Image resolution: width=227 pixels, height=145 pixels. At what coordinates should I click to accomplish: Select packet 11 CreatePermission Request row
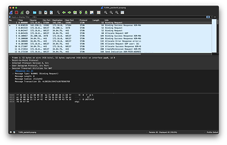[110, 49]
